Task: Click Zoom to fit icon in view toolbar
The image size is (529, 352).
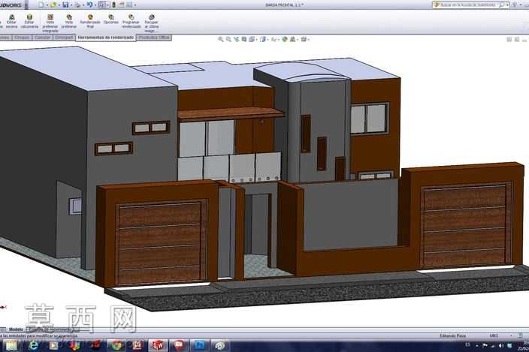Action: coord(221,40)
